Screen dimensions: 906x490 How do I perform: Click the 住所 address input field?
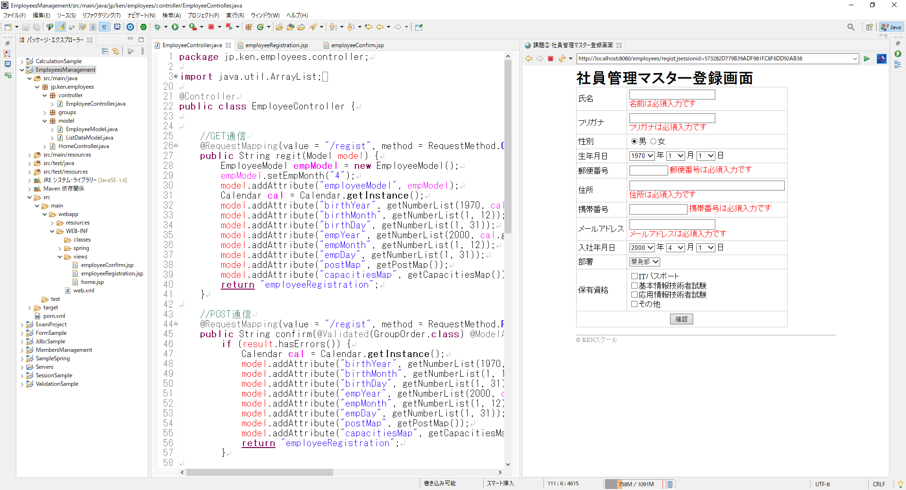(x=707, y=186)
